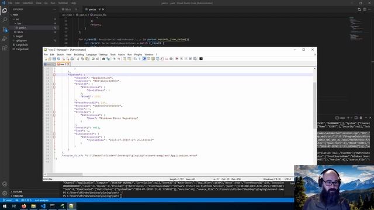The height and width of the screenshot is (210, 374).
Task: Click Print icon in Notepad++ toolbar
Action: tap(72, 59)
